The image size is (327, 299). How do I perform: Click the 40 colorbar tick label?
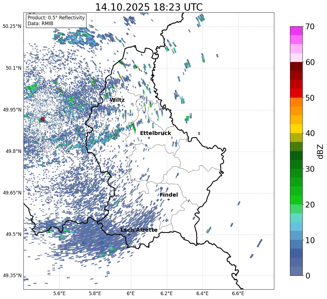pyautogui.click(x=310, y=133)
